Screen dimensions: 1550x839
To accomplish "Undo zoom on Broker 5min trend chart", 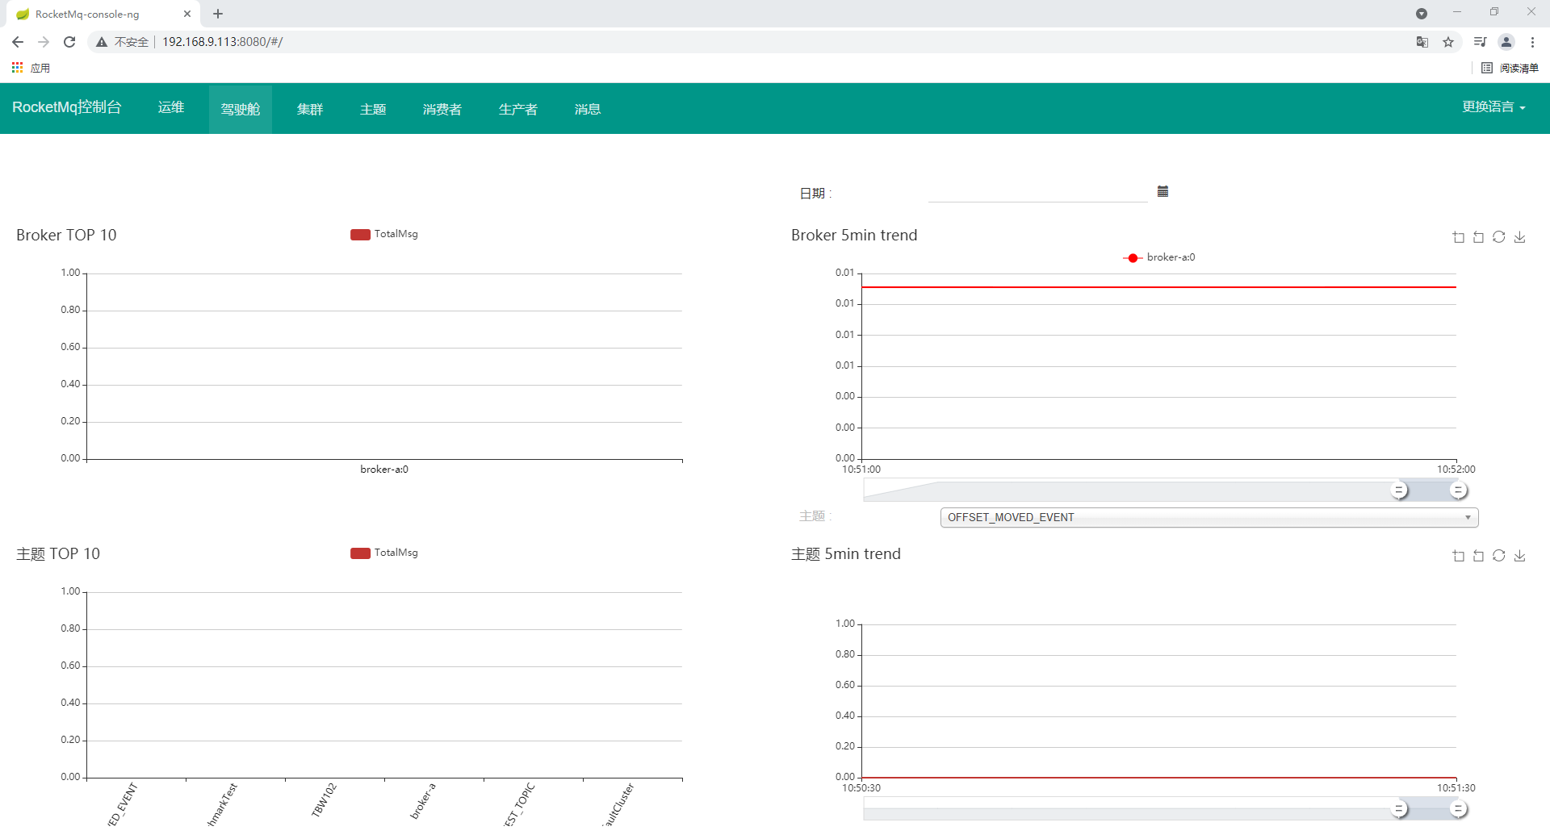I will click(1478, 237).
